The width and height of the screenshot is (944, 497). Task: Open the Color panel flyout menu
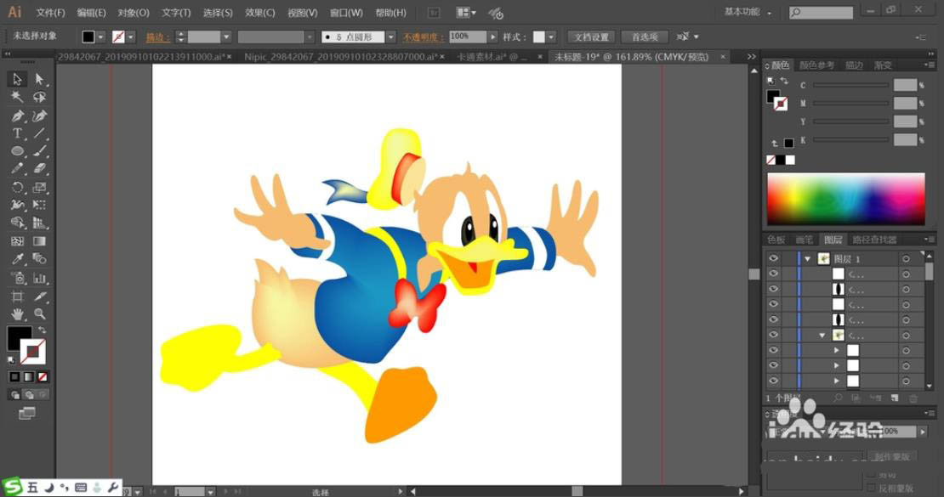pyautogui.click(x=929, y=65)
